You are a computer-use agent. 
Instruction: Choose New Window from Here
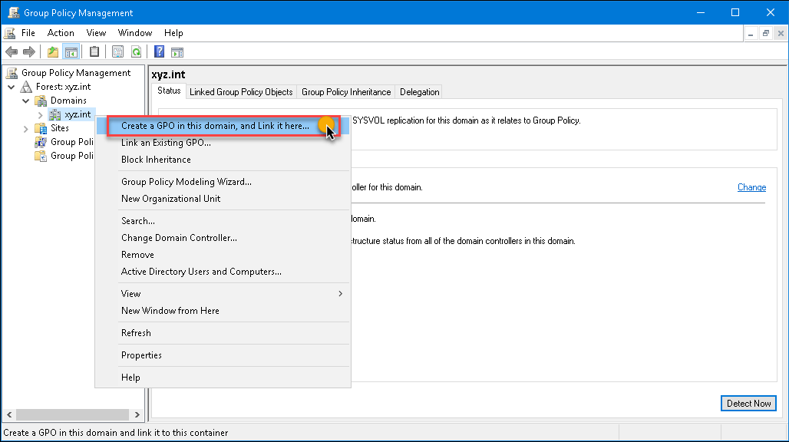pos(223,312)
